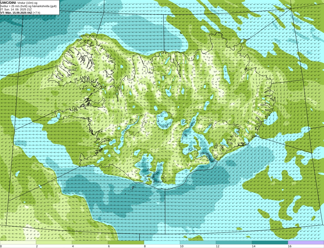Select the olive green 6–8 m/s legend swatch
Image resolution: width=324 pixels, height=248 pixels.
(x=126, y=243)
